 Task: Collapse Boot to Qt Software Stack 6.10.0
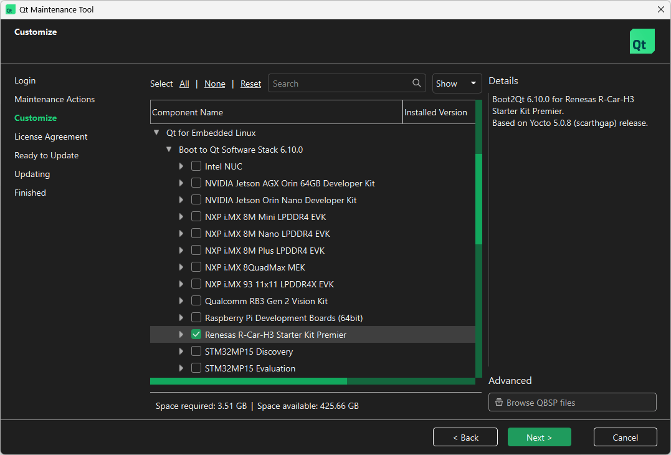point(169,149)
